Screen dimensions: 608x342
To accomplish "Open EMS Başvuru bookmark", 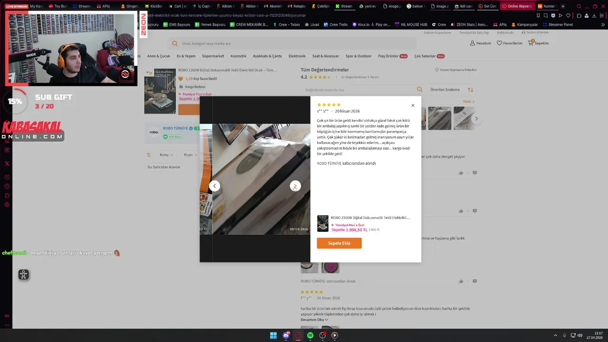I will pyautogui.click(x=177, y=25).
